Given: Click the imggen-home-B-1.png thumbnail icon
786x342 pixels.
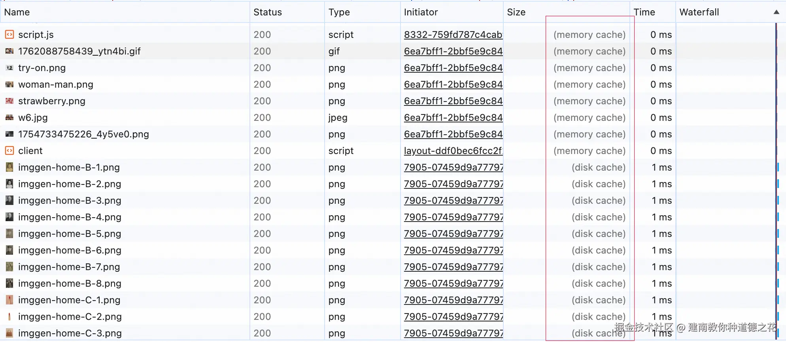Looking at the screenshot, I should pyautogui.click(x=9, y=167).
